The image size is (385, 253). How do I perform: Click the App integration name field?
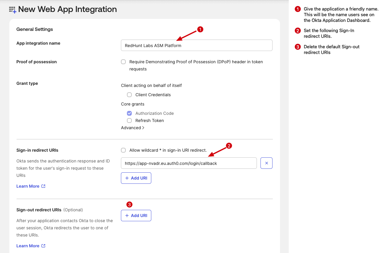click(x=196, y=46)
